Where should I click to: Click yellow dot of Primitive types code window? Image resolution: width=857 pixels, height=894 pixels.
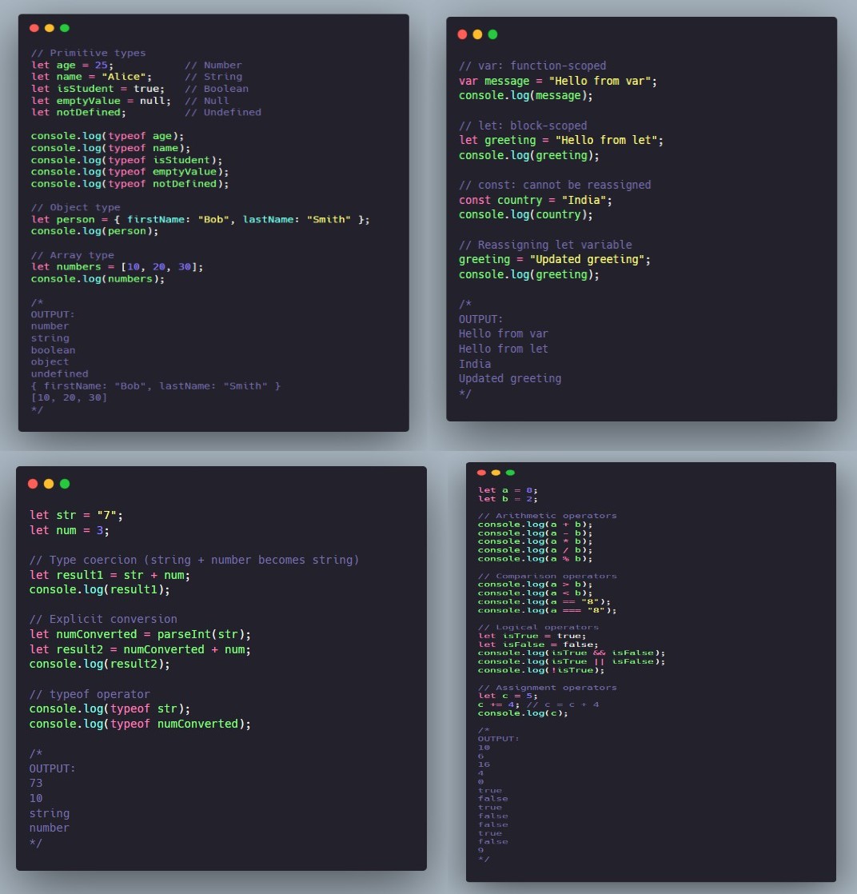tap(49, 28)
